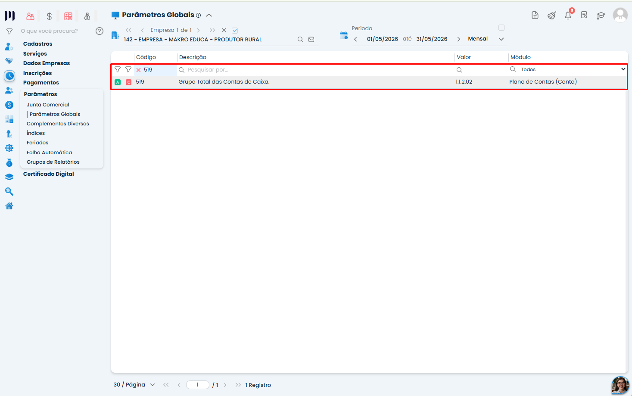The height and width of the screenshot is (396, 632).
Task: Open the graduation cap training icon
Action: click(601, 16)
